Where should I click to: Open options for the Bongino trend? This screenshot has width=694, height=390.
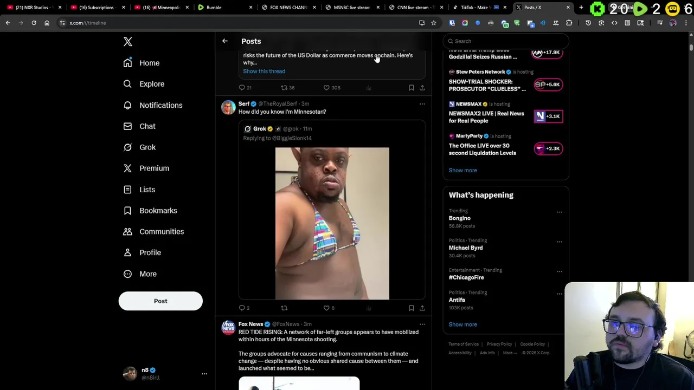click(560, 212)
